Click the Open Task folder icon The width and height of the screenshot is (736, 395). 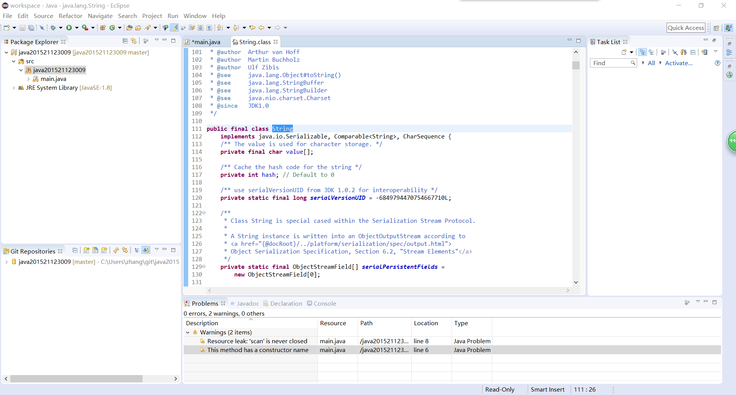click(138, 28)
